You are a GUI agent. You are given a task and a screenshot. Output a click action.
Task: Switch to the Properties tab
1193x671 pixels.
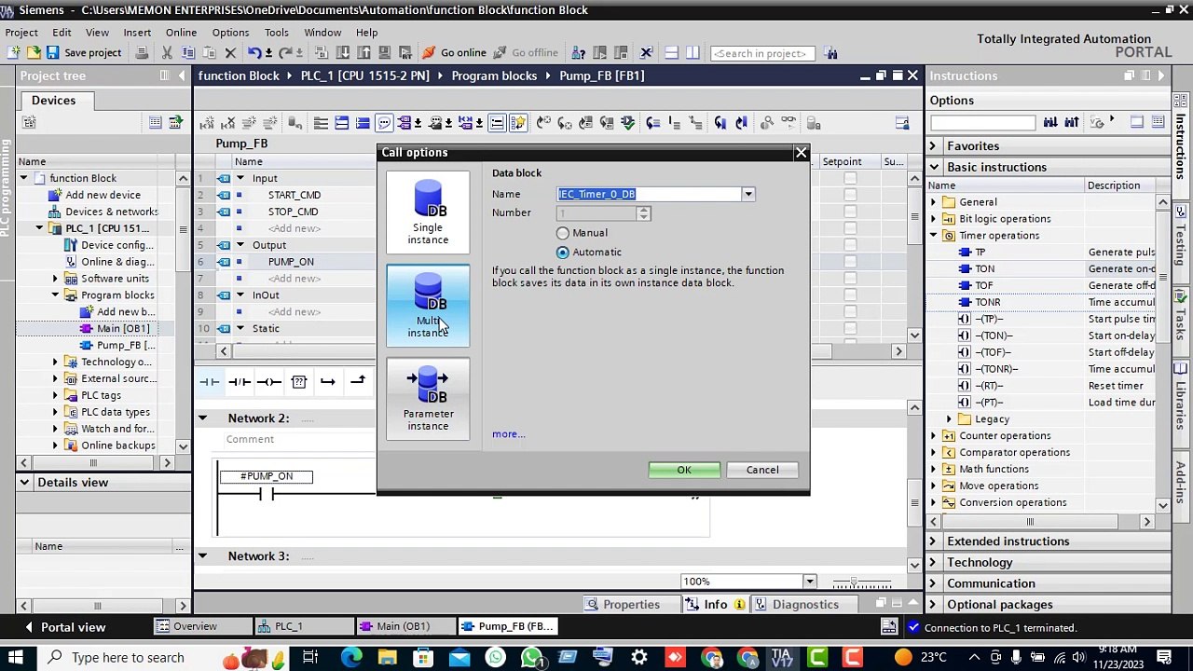point(622,605)
